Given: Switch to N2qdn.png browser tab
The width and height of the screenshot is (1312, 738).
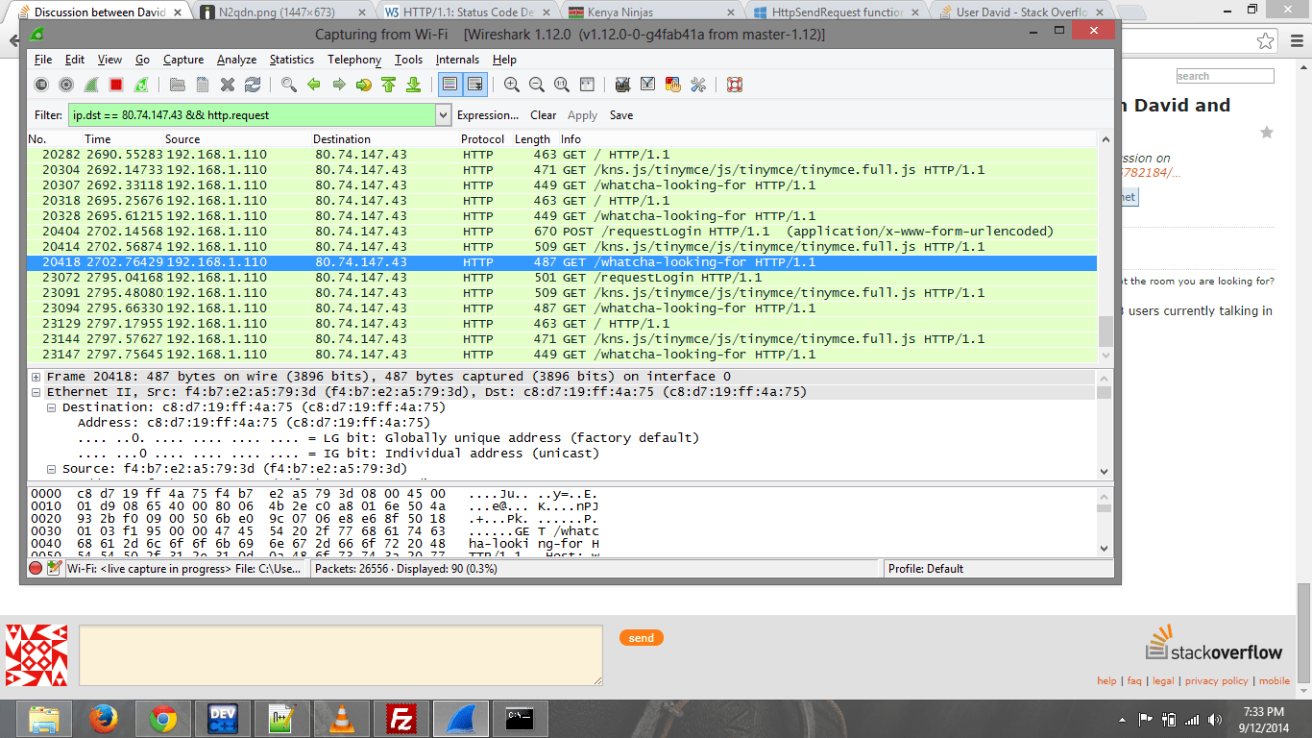Looking at the screenshot, I should (x=284, y=12).
